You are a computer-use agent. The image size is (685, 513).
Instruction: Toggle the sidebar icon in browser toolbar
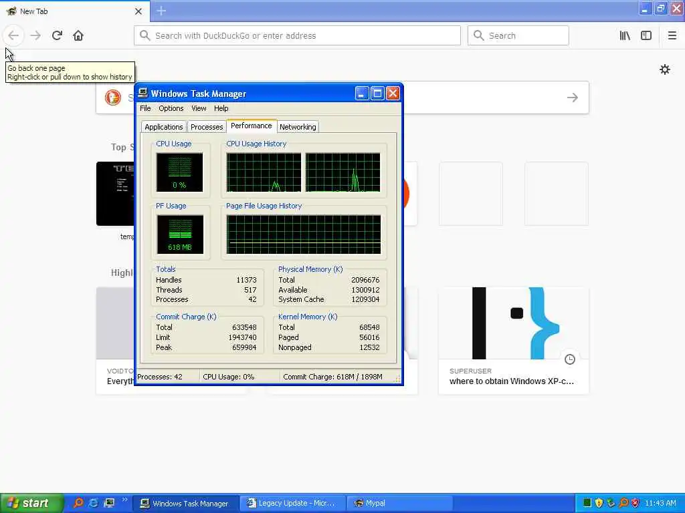(646, 35)
